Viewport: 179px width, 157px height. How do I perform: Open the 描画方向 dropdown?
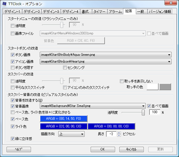[72, 134]
